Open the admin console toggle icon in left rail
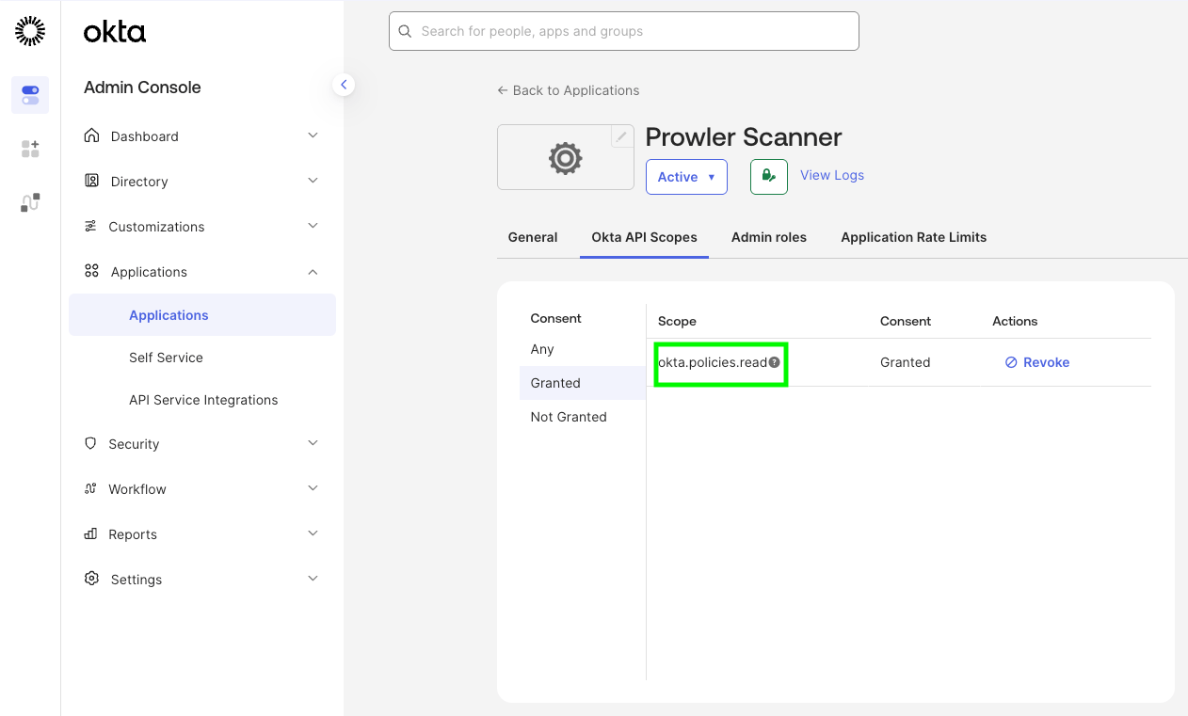Viewport: 1188px width, 716px height. [30, 95]
